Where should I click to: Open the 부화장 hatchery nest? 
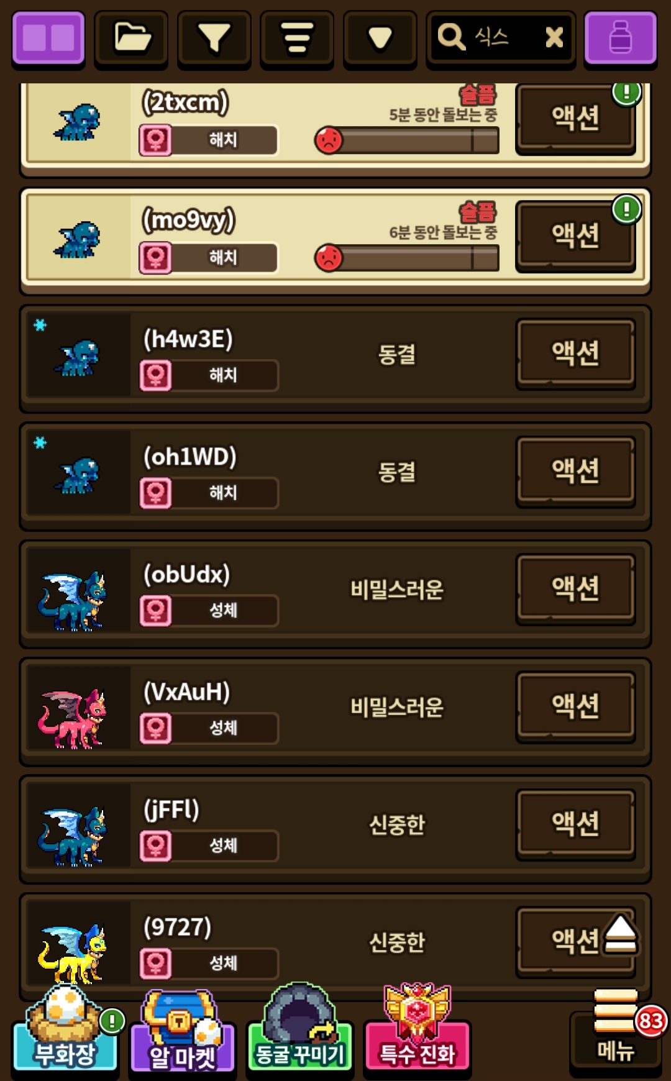click(x=66, y=1028)
